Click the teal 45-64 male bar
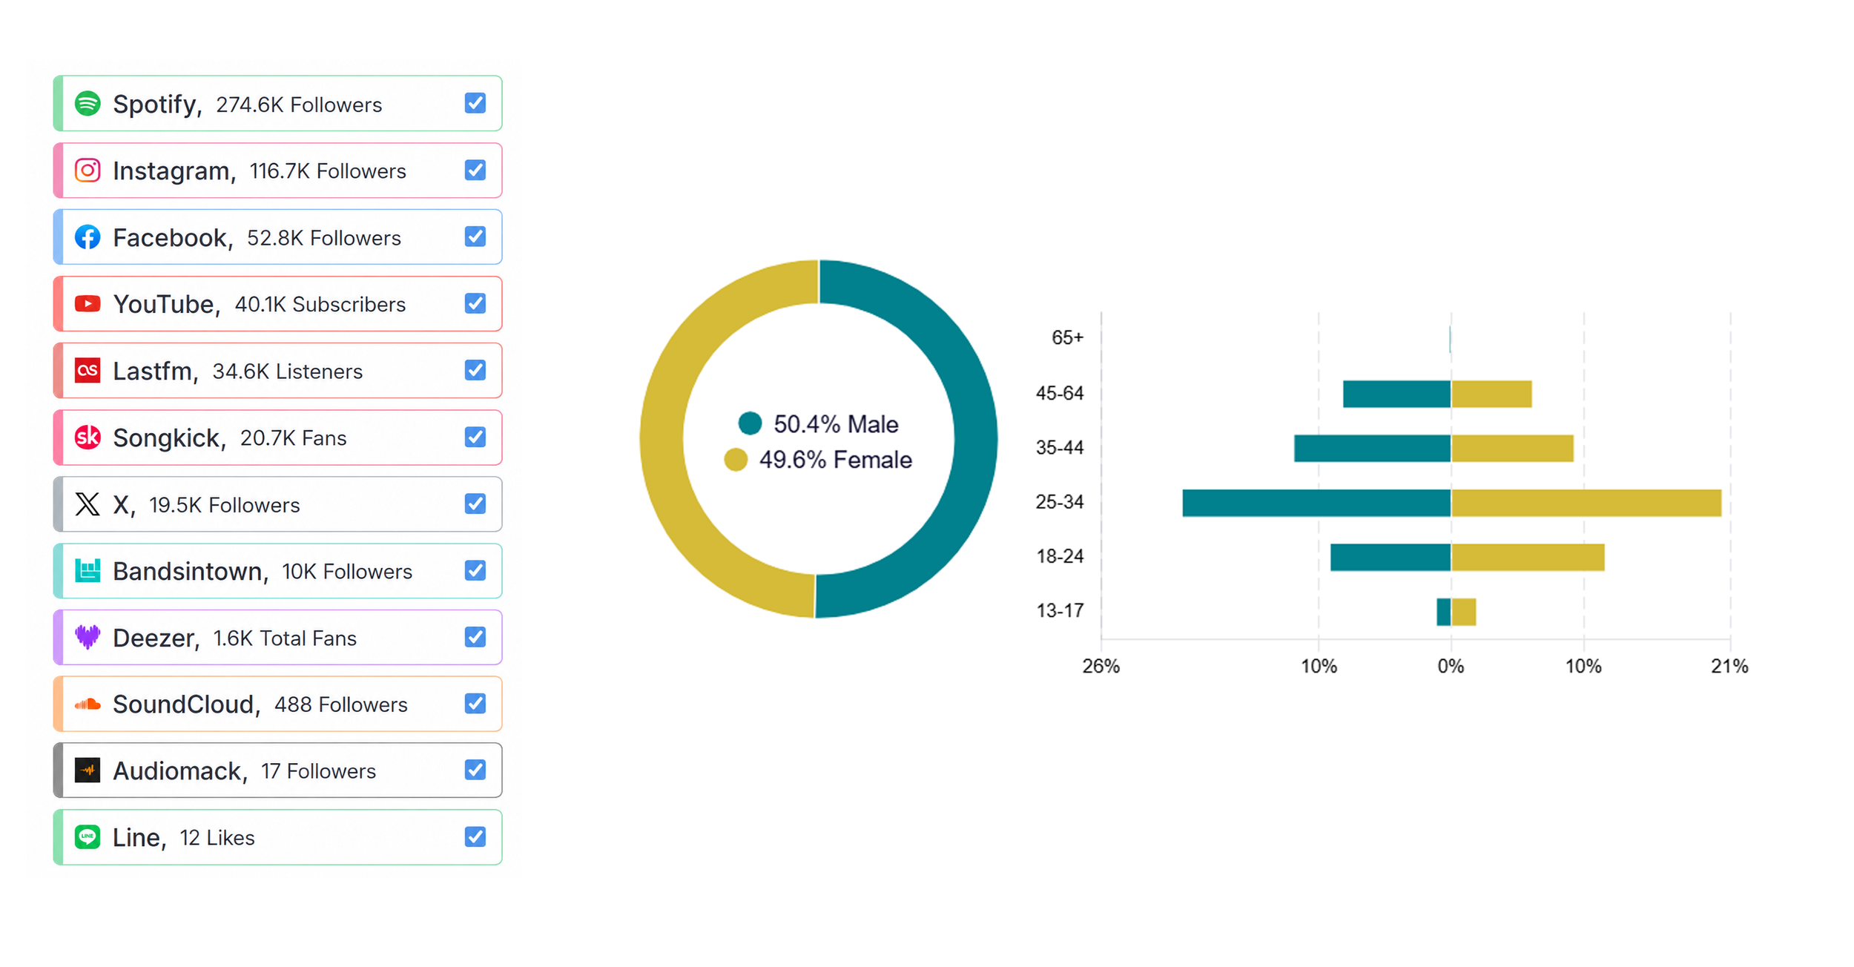Screen dimensions: 1854x967 coord(1397,394)
